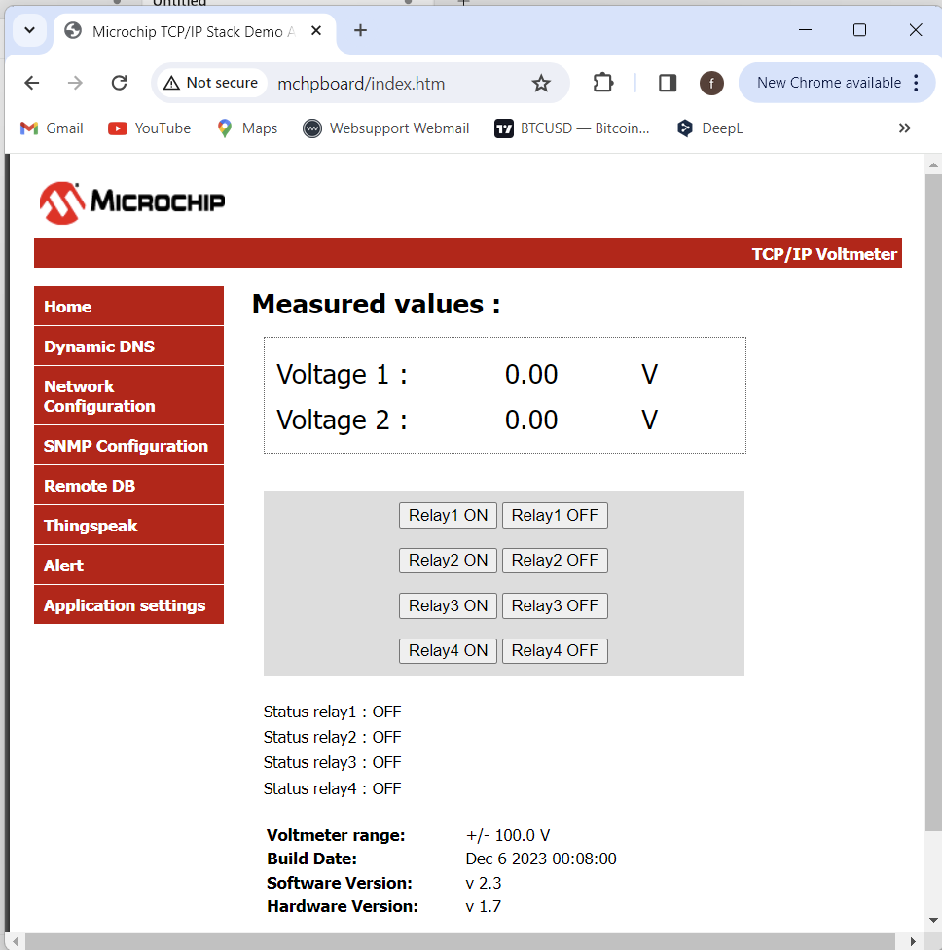Open the DeepL bookmark
This screenshot has width=942, height=950.
(710, 128)
